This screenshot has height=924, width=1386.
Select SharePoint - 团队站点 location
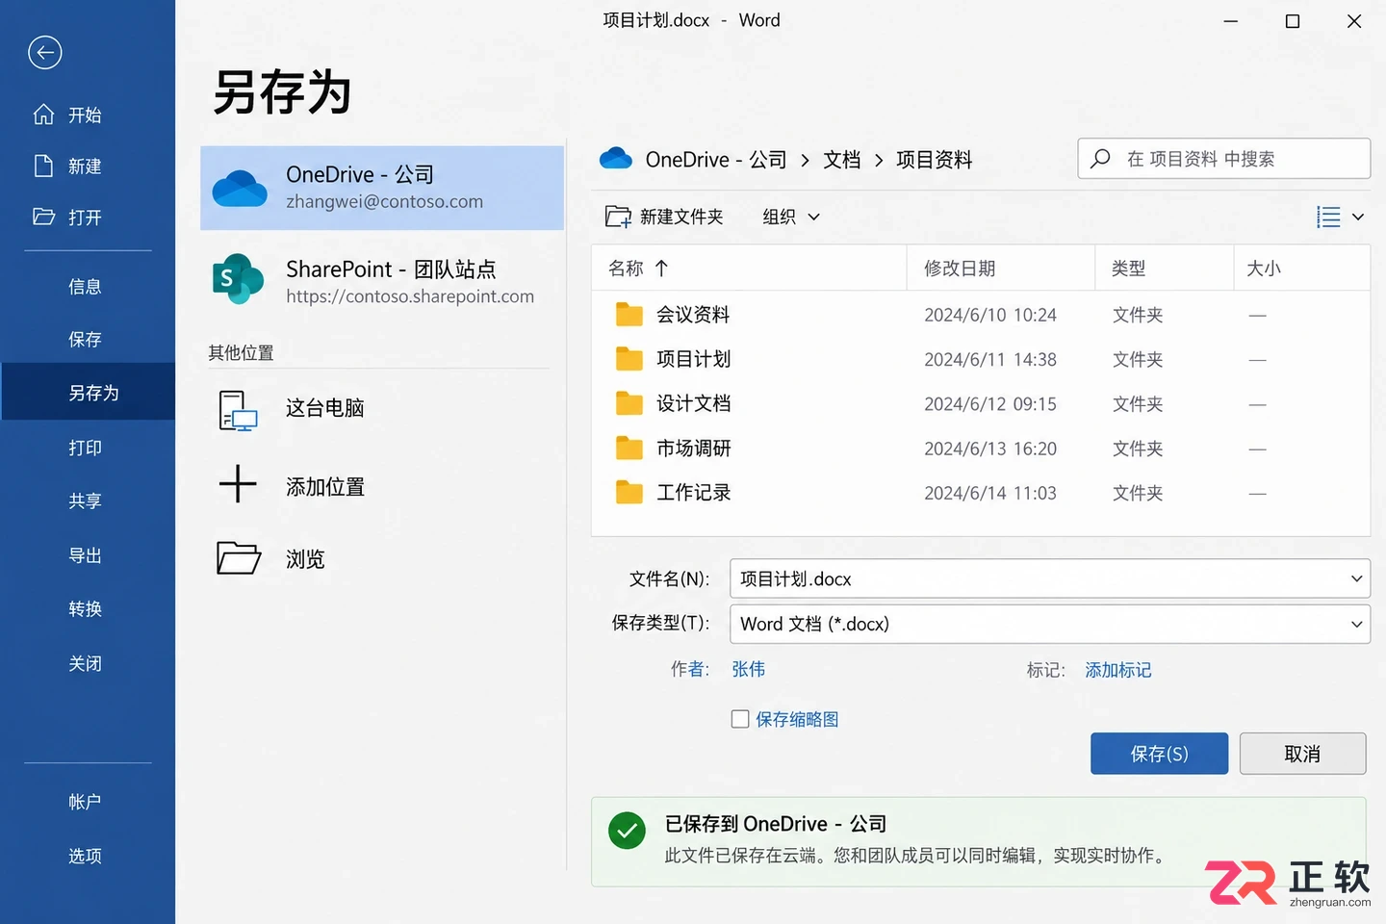[382, 280]
